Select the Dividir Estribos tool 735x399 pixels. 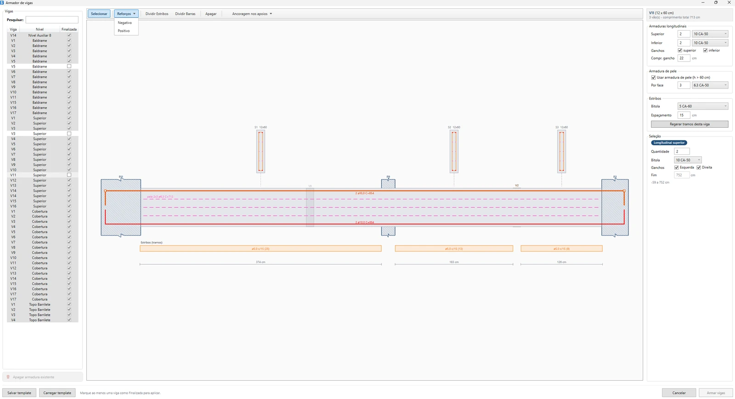coord(157,14)
